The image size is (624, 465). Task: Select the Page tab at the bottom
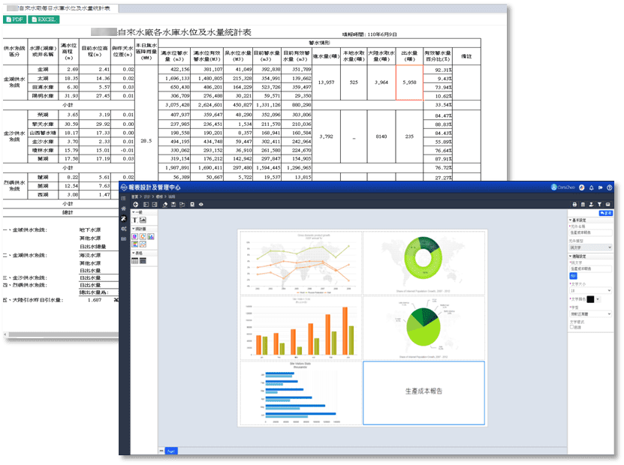(x=172, y=451)
